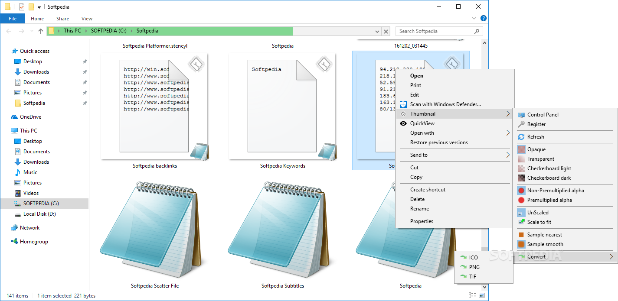
Task: Convert file to TIF format
Action: click(484, 277)
